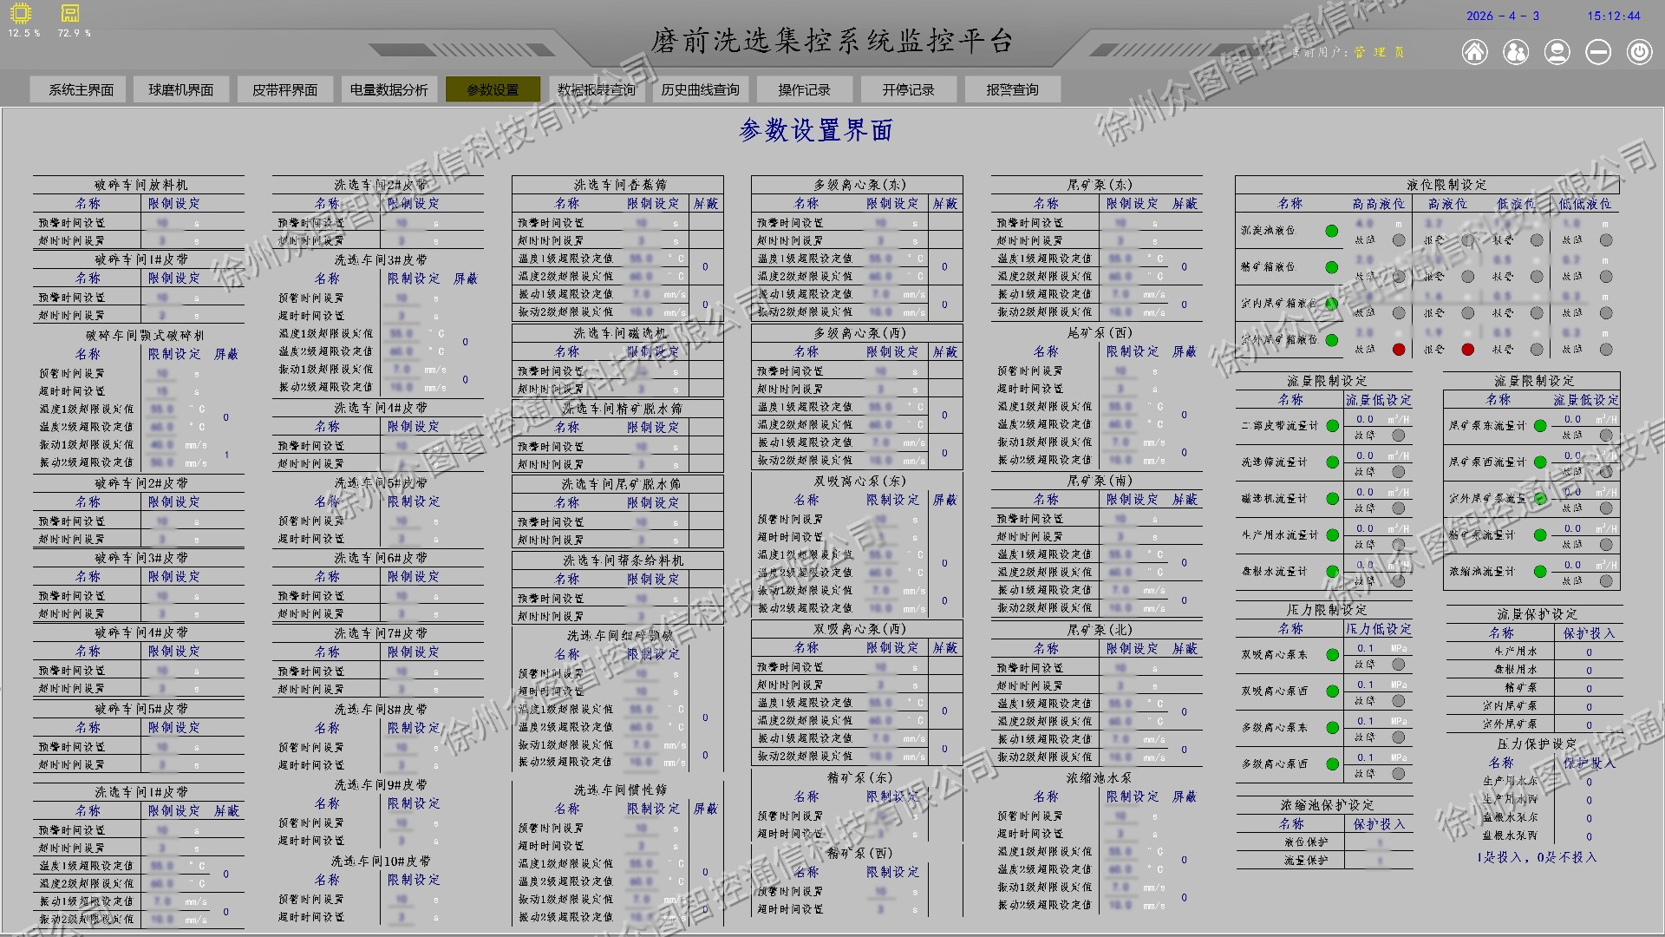Click 液位保护 value in 浓缩池保护设定
1665x937 pixels.
(x=1379, y=842)
